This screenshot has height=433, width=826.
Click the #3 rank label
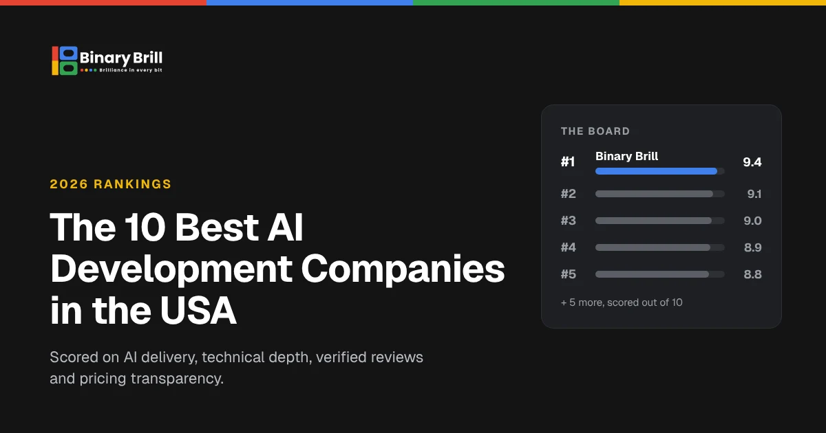tap(569, 221)
